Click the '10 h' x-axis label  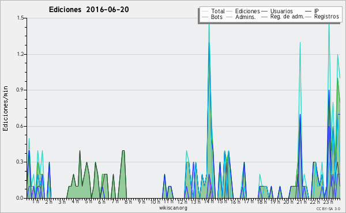click(x=155, y=201)
